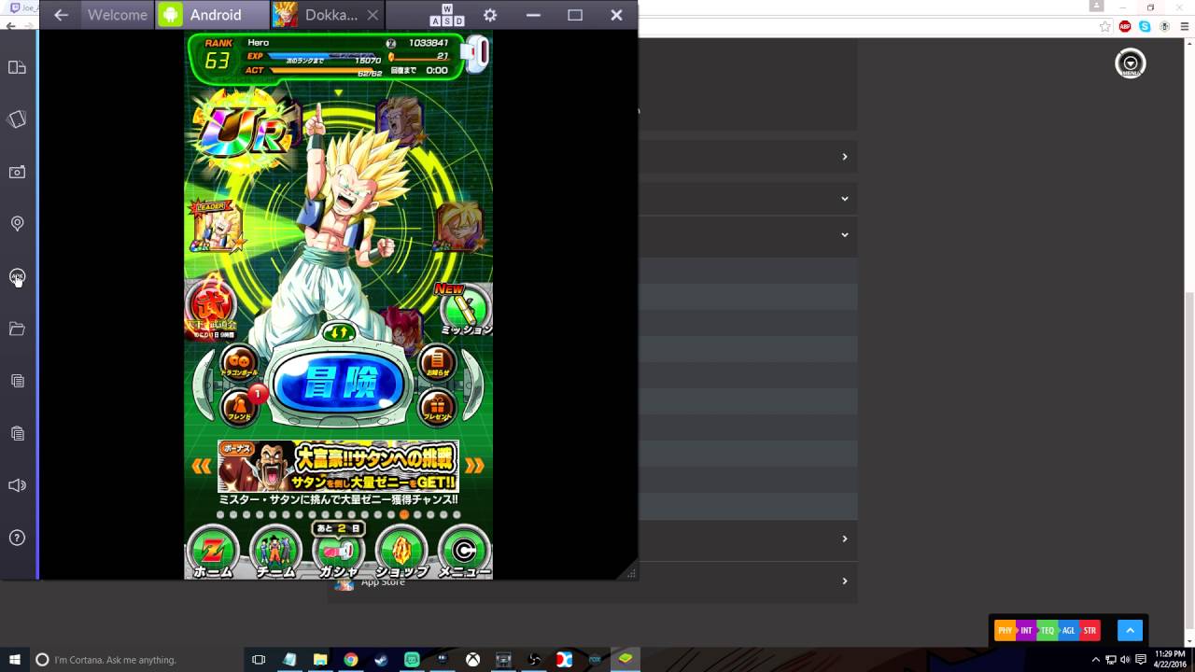
Task: Open the お知らせ news icon
Action: [437, 362]
